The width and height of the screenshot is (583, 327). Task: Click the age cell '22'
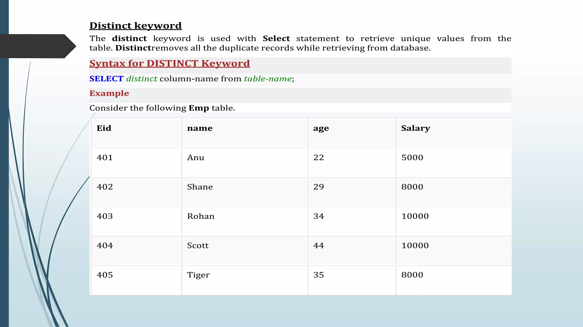point(352,163)
